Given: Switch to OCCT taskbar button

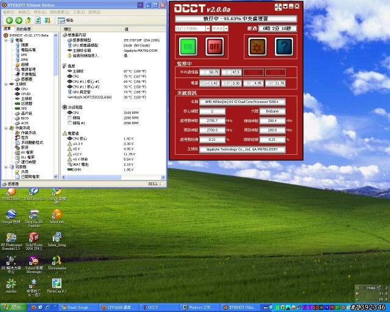Looking at the screenshot, I should (x=160, y=308).
